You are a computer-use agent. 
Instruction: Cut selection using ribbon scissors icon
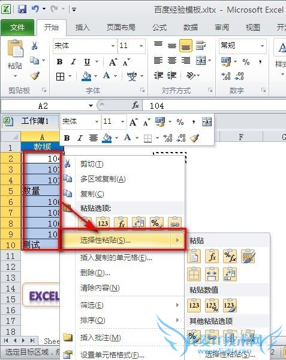coord(35,46)
